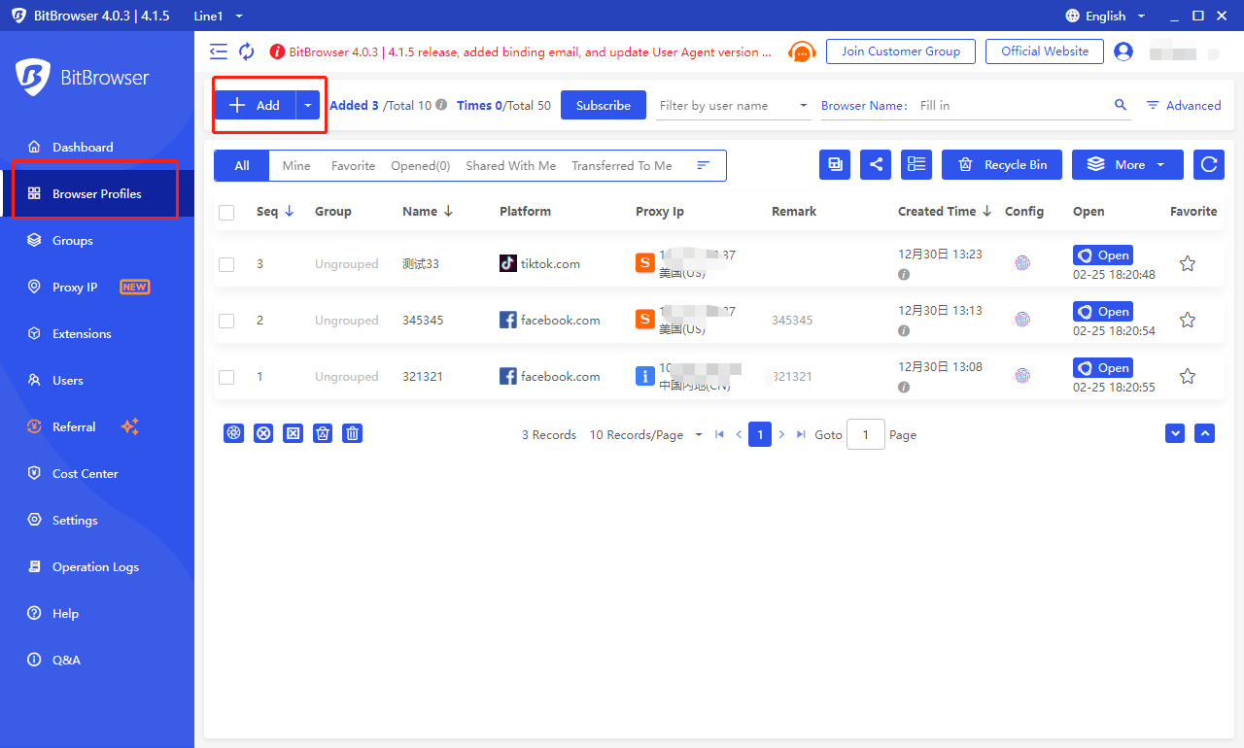Change the 10 Records/Page dropdown

point(645,435)
